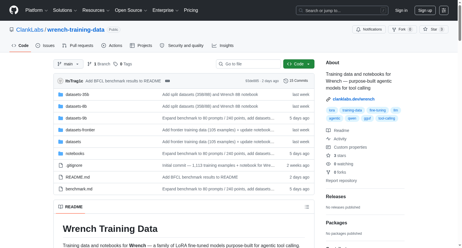This screenshot has width=462, height=248.
Task: Open the datasets folder name link
Action: pos(73,142)
